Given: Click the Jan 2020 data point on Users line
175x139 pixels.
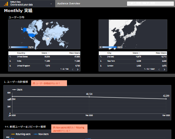Looking at the screenshot, I should click(x=12, y=96).
